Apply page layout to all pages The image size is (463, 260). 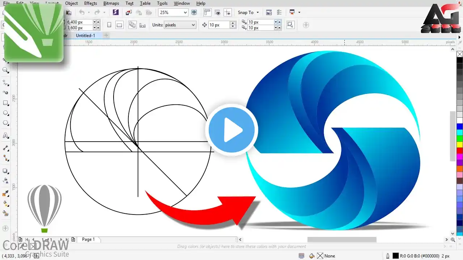coord(132,25)
